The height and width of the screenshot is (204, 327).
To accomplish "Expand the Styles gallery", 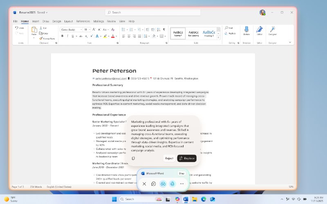I will click(x=218, y=38).
